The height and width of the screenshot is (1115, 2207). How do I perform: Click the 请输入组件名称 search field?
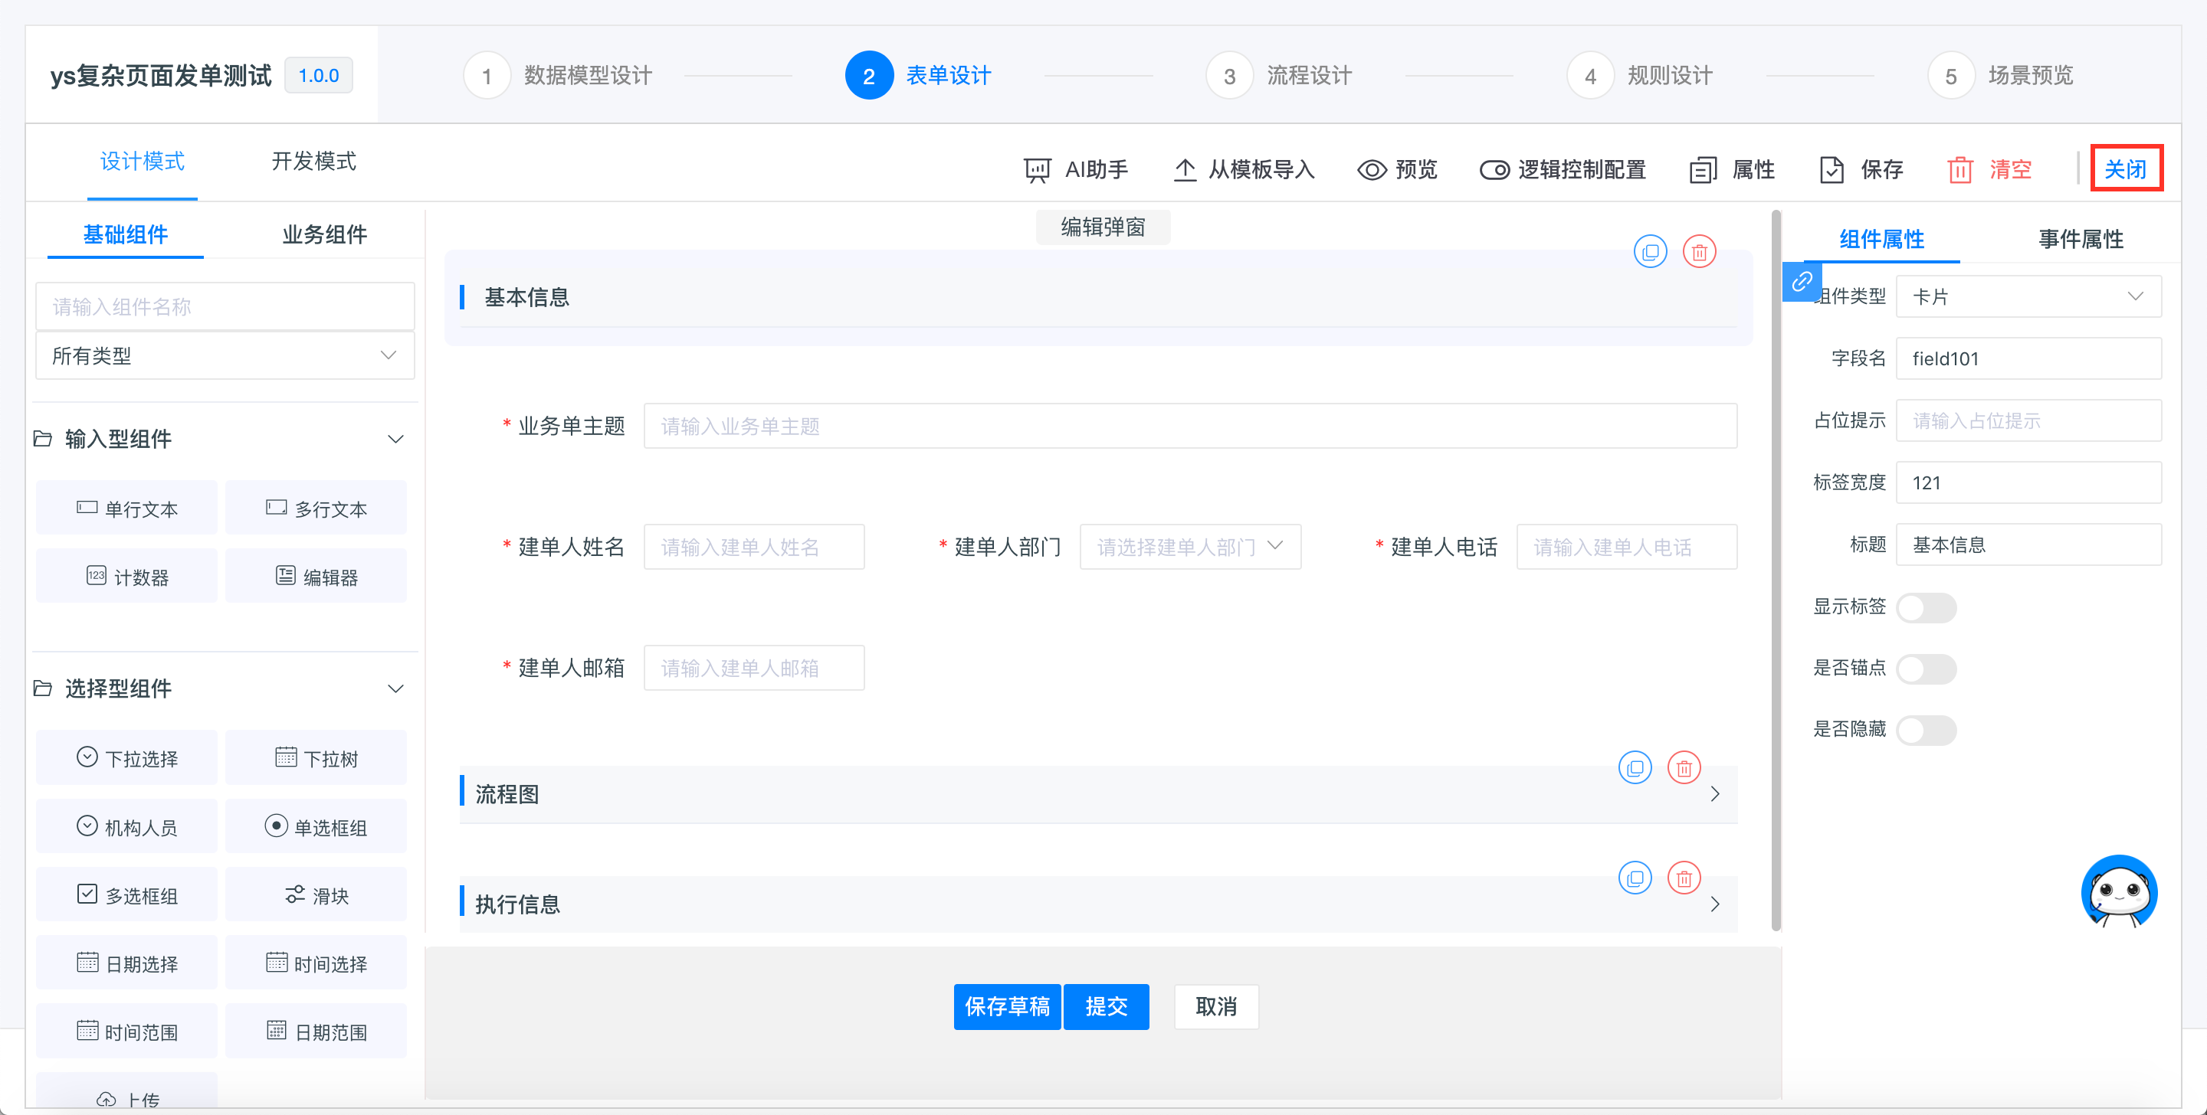225,306
